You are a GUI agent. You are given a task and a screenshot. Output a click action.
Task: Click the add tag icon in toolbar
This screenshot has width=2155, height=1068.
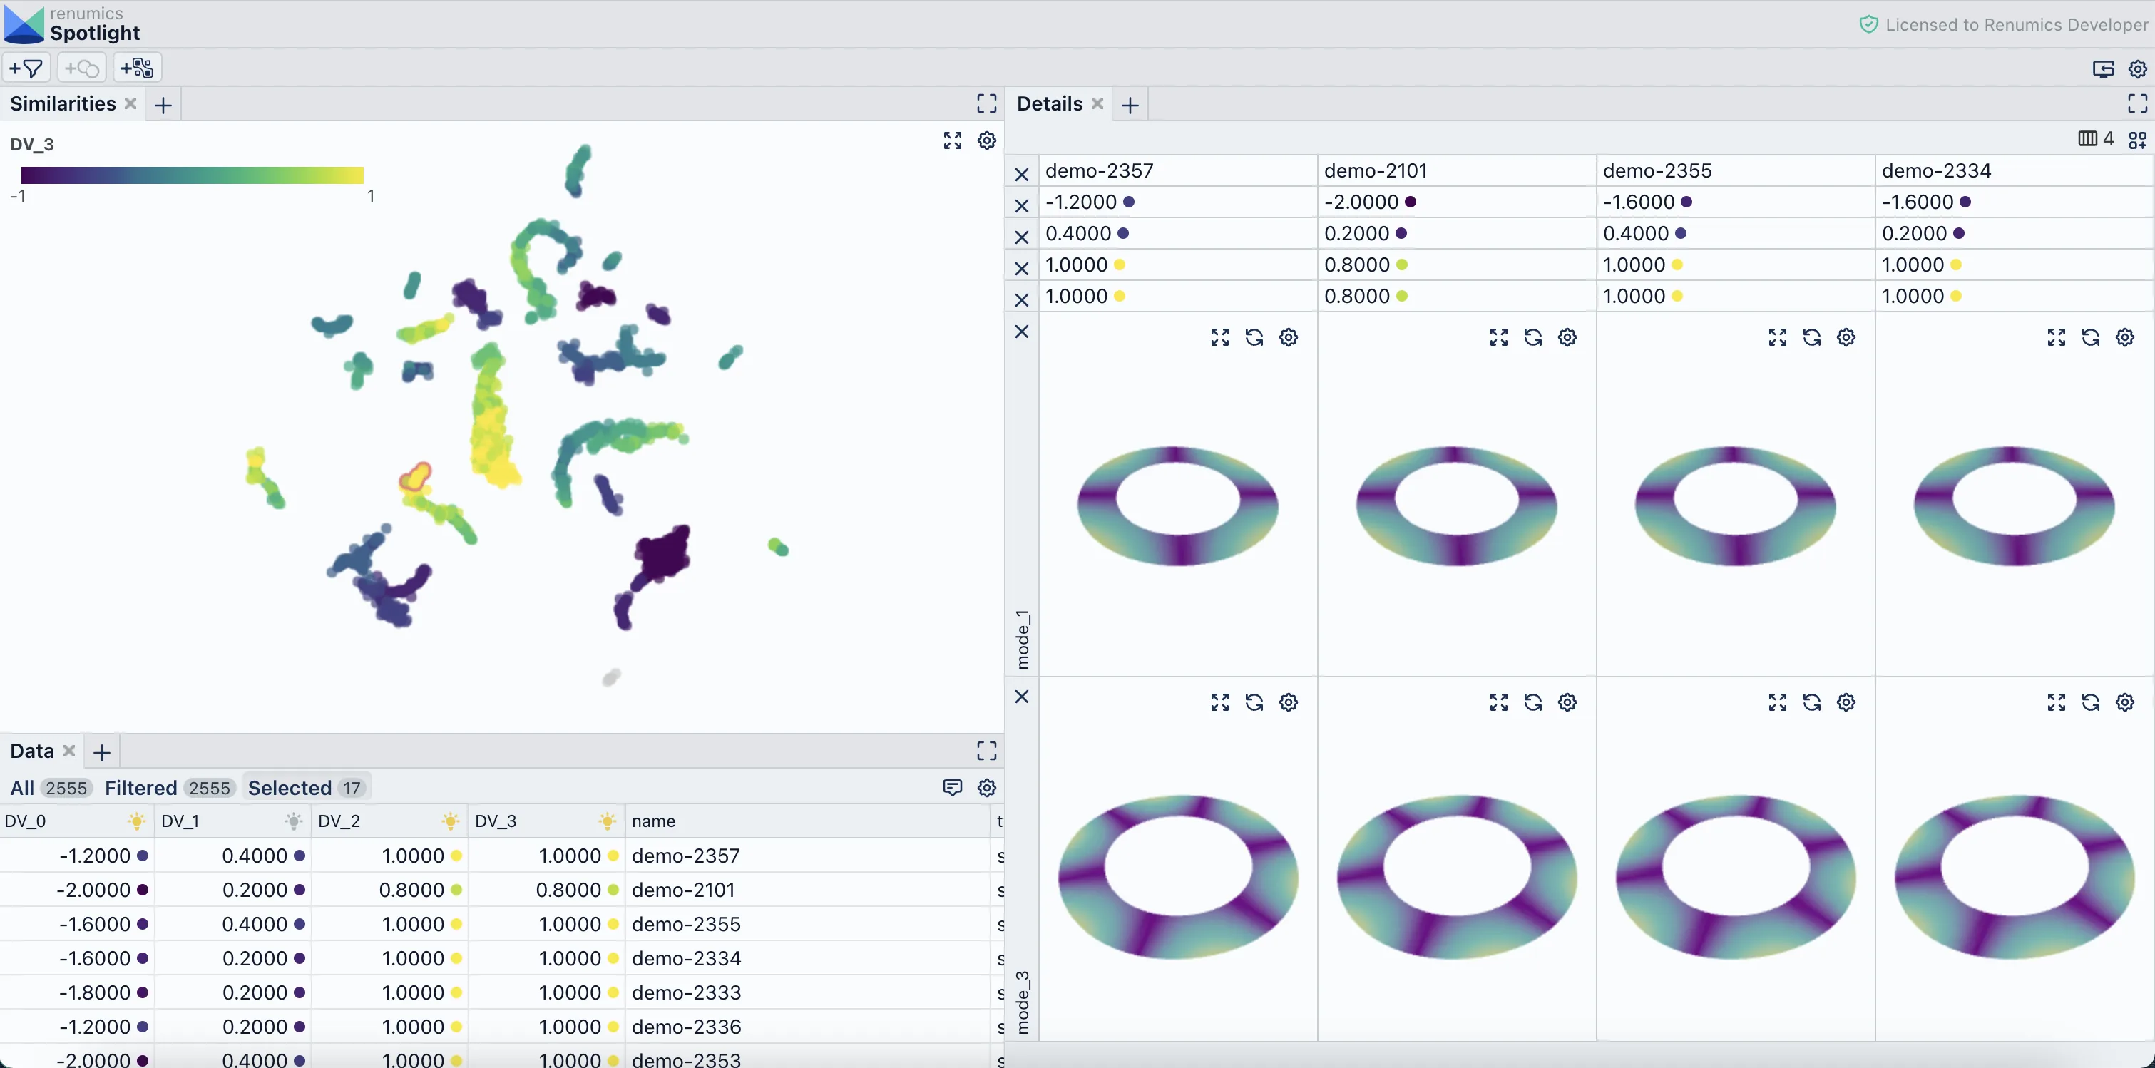[81, 68]
